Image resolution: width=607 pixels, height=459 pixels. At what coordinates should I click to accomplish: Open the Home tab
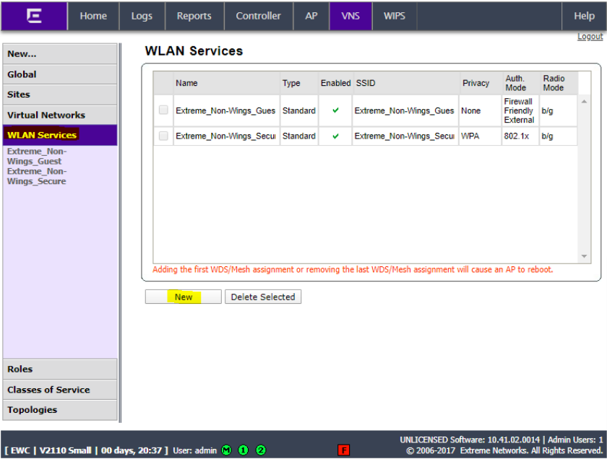point(93,16)
